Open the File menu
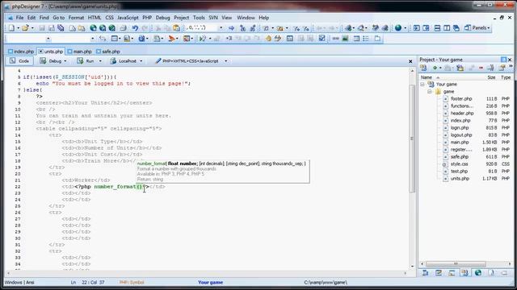Image resolution: width=517 pixels, height=290 pixels. point(19,18)
